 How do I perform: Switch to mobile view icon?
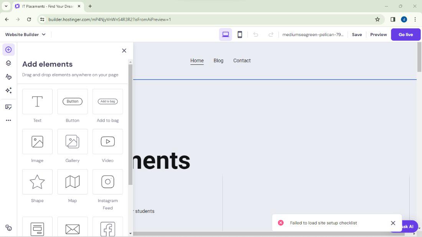pos(239,35)
